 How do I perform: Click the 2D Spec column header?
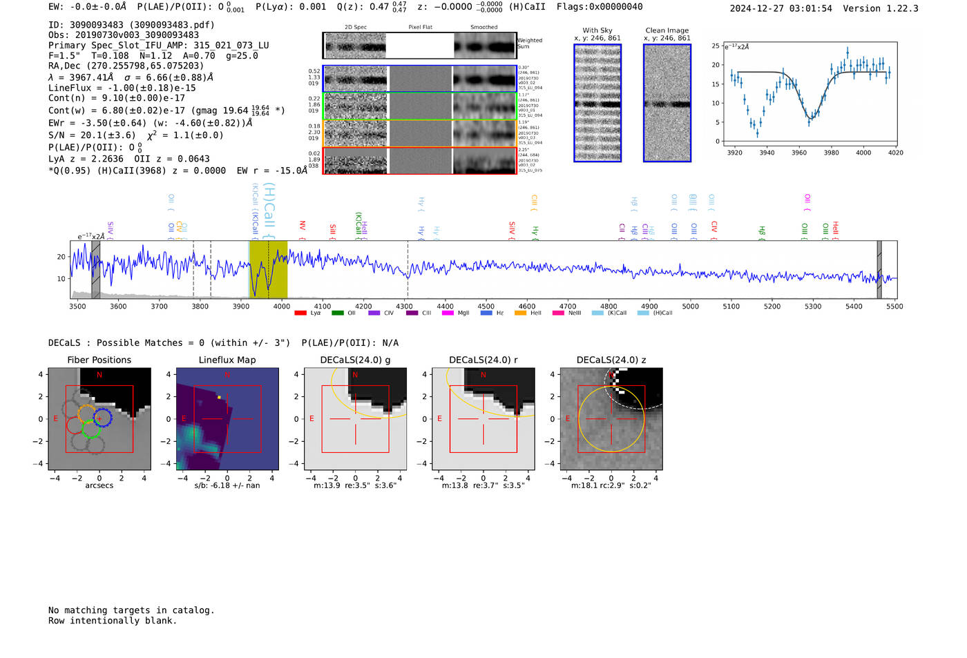point(356,28)
